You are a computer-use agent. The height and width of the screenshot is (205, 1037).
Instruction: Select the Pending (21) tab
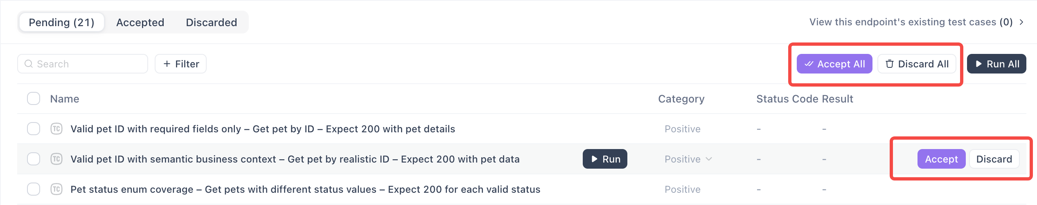point(61,22)
